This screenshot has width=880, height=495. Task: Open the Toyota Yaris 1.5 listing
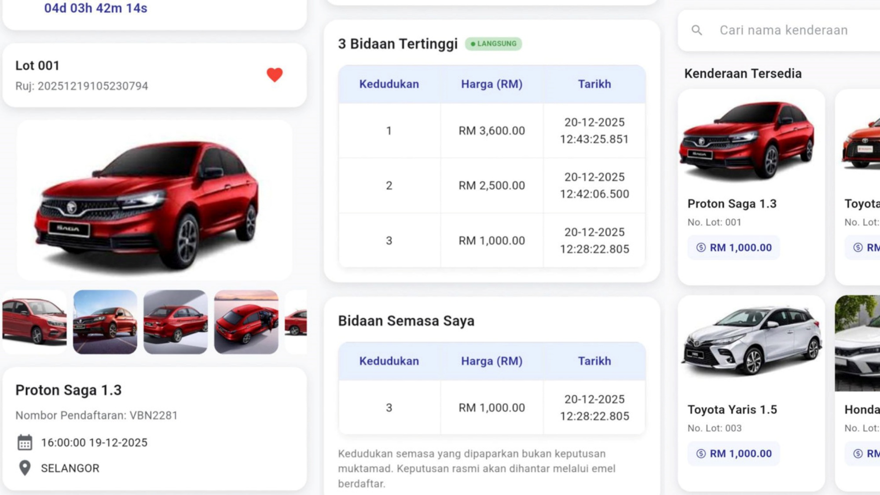pos(752,374)
